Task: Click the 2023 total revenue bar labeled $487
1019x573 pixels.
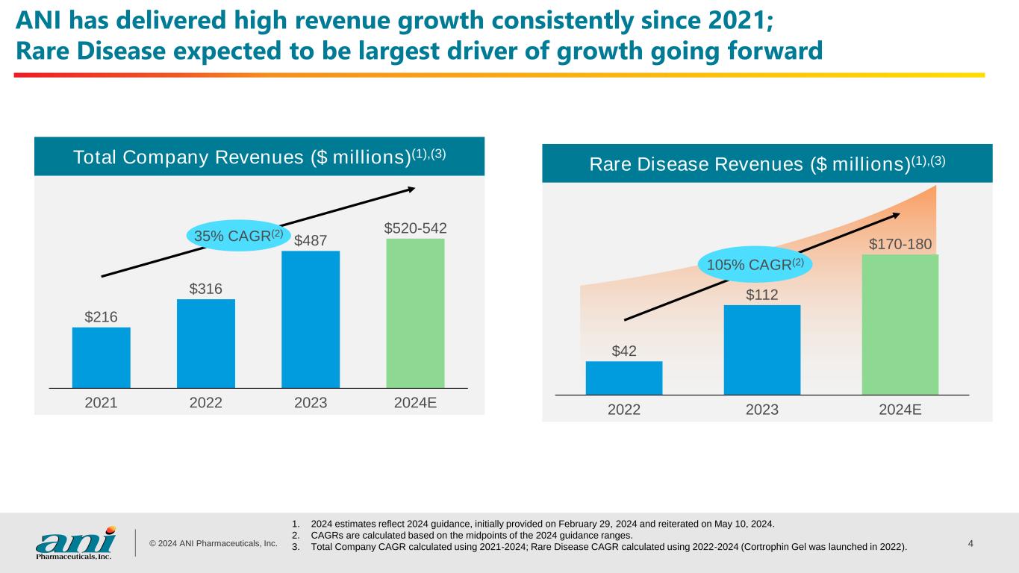Action: [x=311, y=319]
